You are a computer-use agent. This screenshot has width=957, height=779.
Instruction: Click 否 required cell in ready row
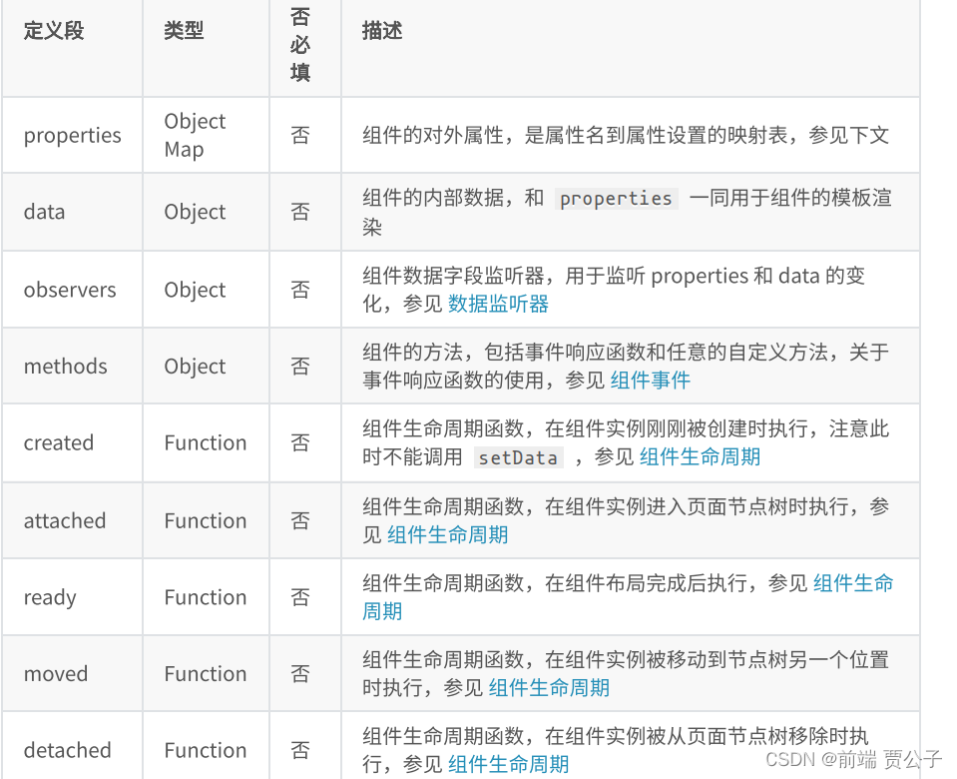[305, 597]
